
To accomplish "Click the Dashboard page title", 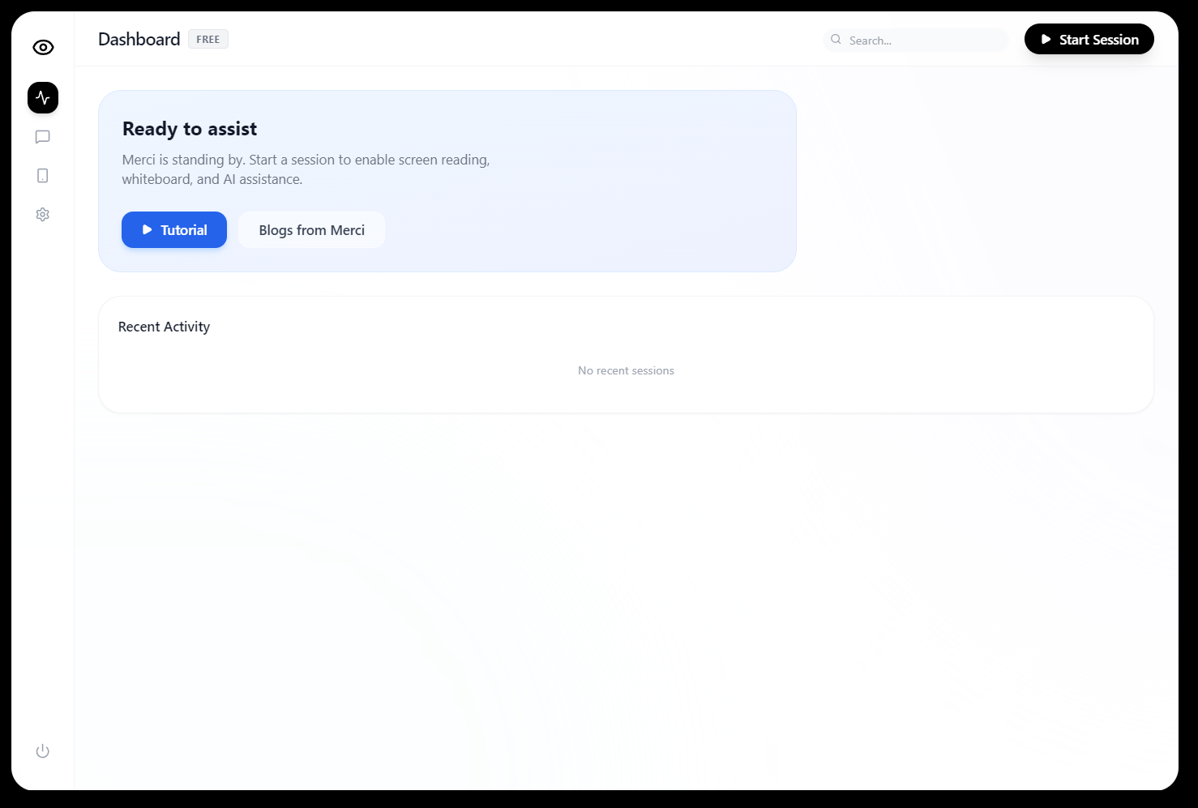I will (139, 39).
